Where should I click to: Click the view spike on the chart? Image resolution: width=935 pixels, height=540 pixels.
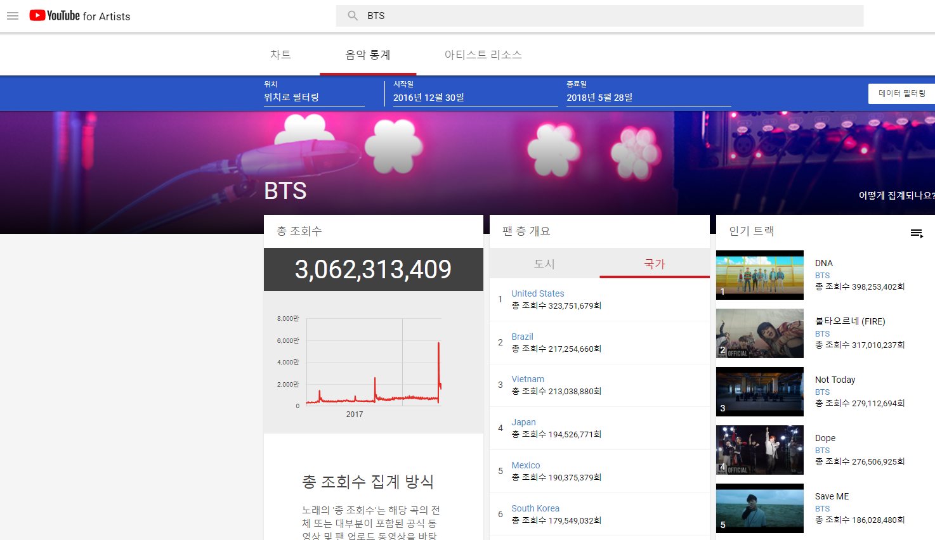[438, 345]
